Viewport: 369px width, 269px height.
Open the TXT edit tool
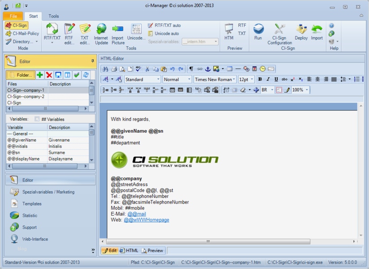pos(85,34)
